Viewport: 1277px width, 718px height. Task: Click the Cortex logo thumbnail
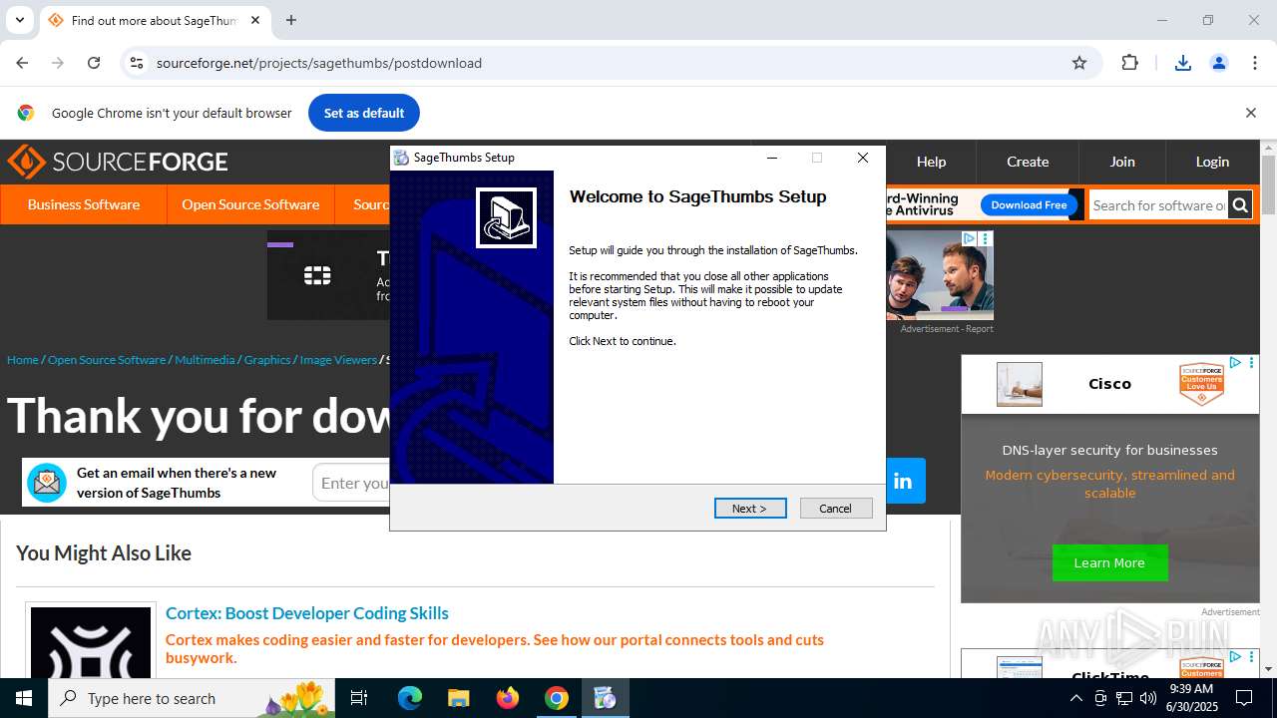91,643
